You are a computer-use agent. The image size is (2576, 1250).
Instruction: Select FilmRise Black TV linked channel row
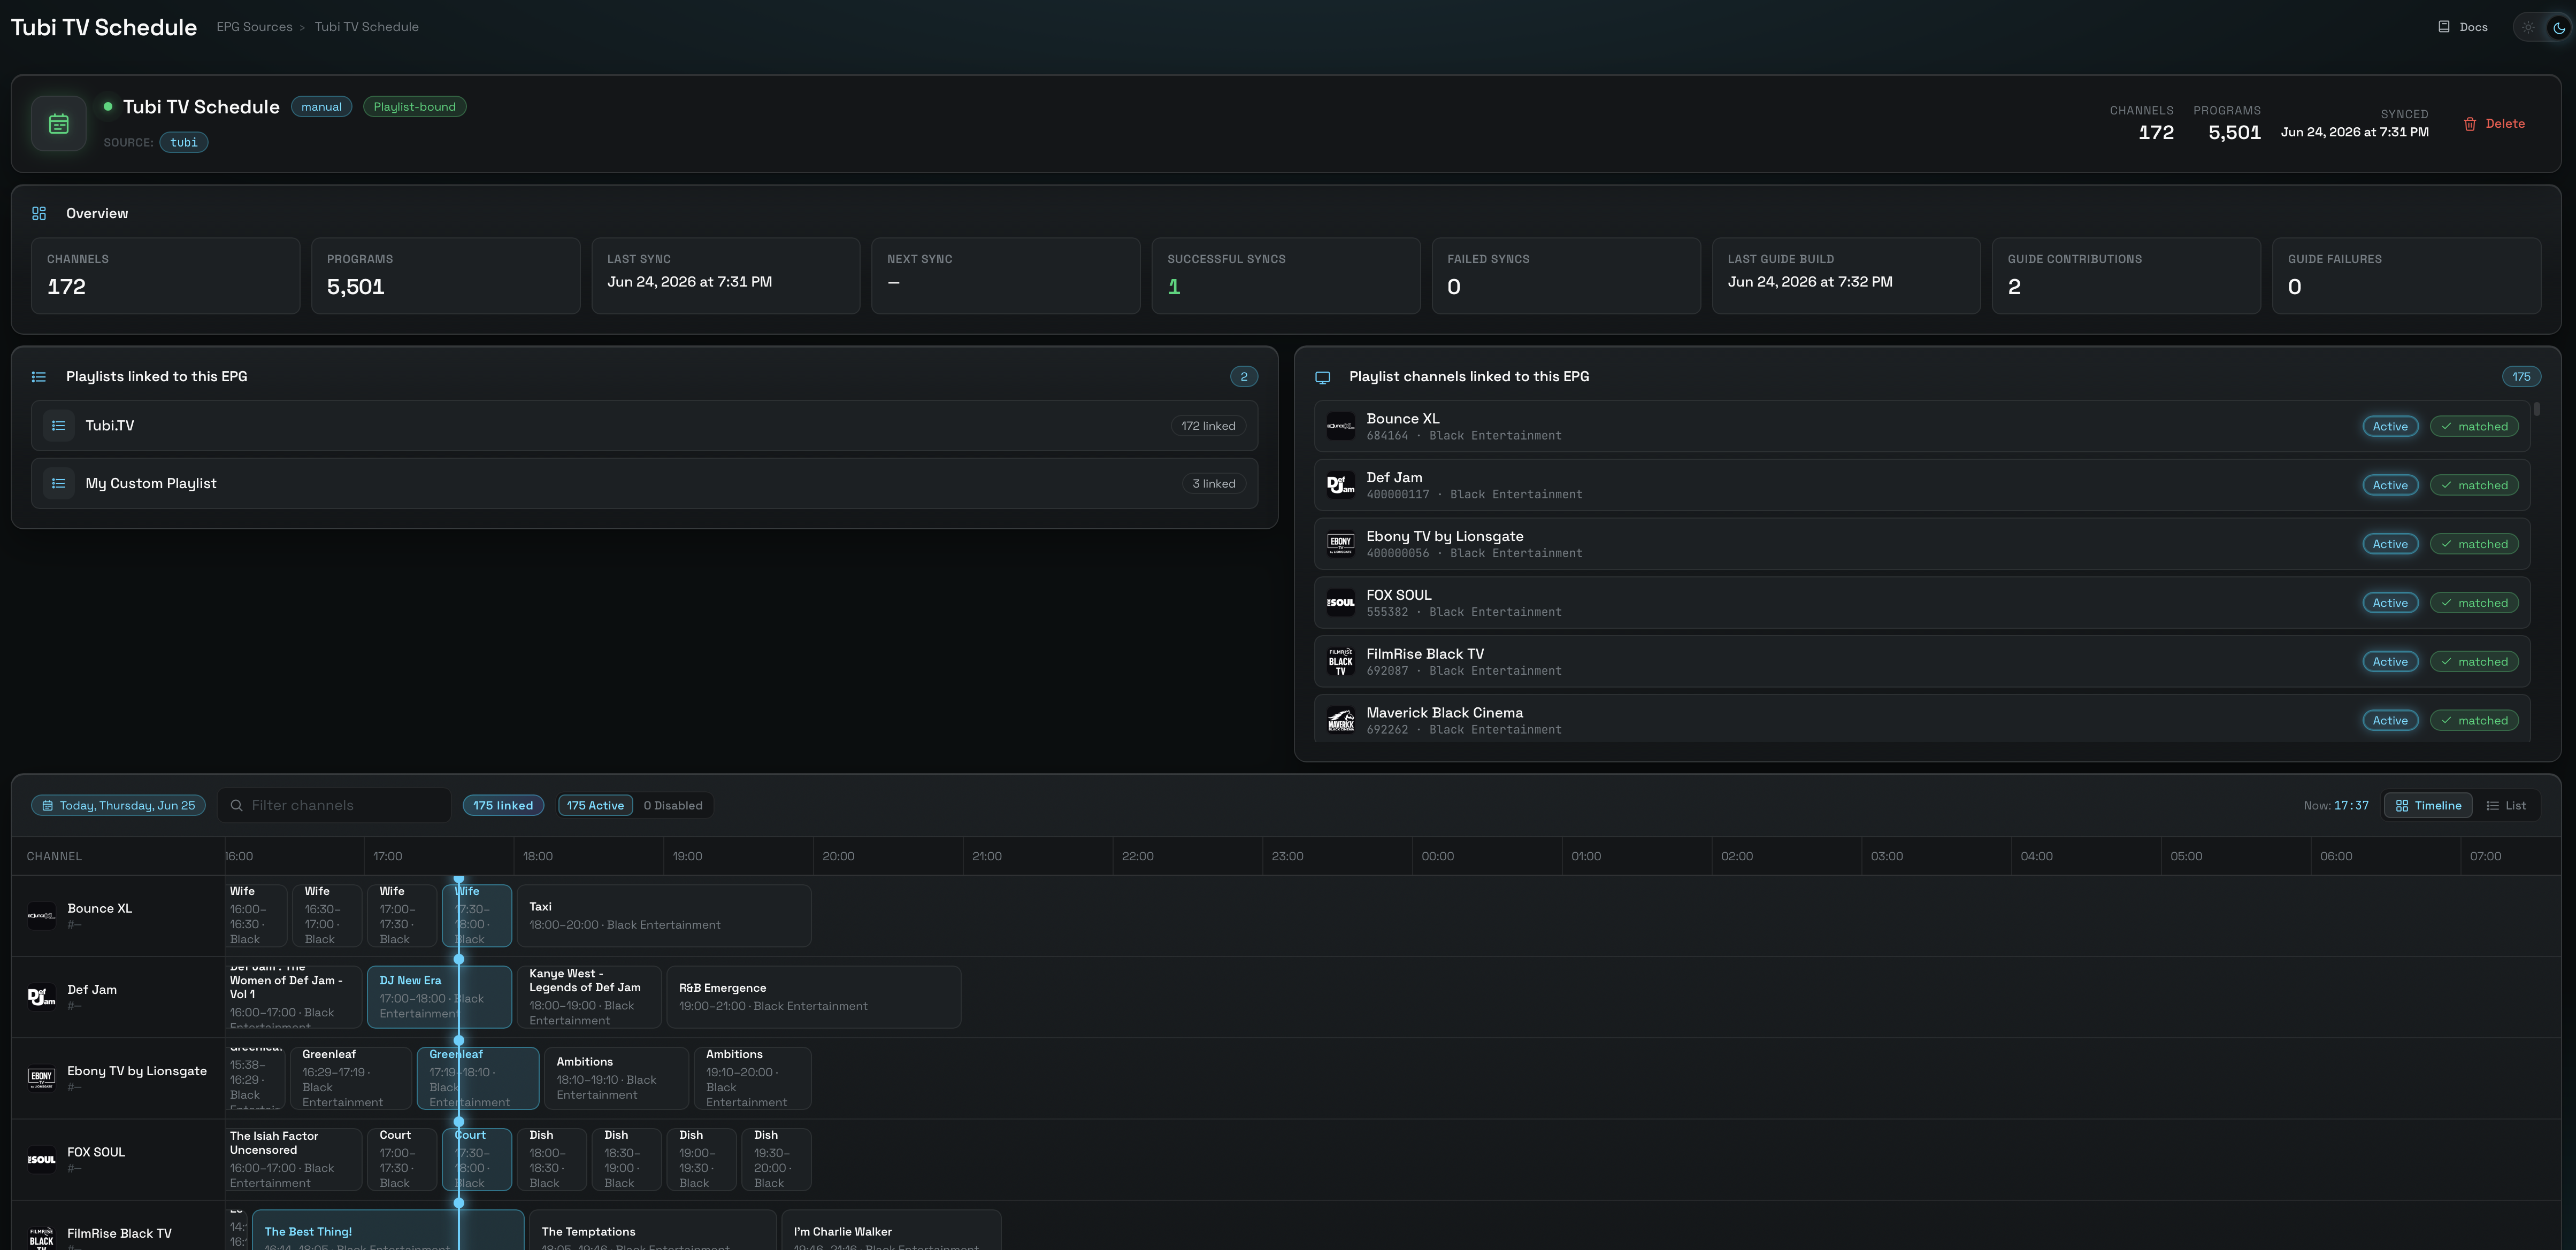(x=1922, y=661)
